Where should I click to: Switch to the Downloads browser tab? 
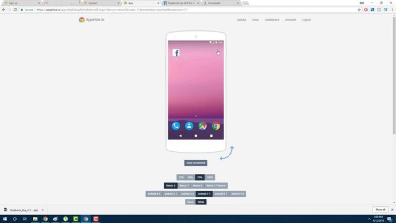click(221, 3)
